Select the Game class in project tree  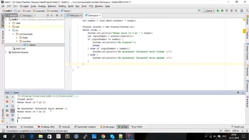click(32, 45)
